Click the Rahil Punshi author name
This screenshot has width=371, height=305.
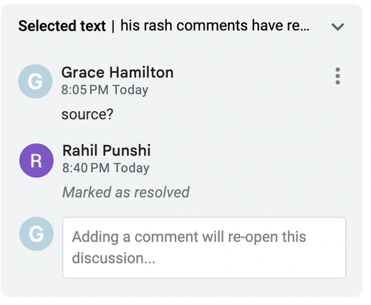point(106,151)
